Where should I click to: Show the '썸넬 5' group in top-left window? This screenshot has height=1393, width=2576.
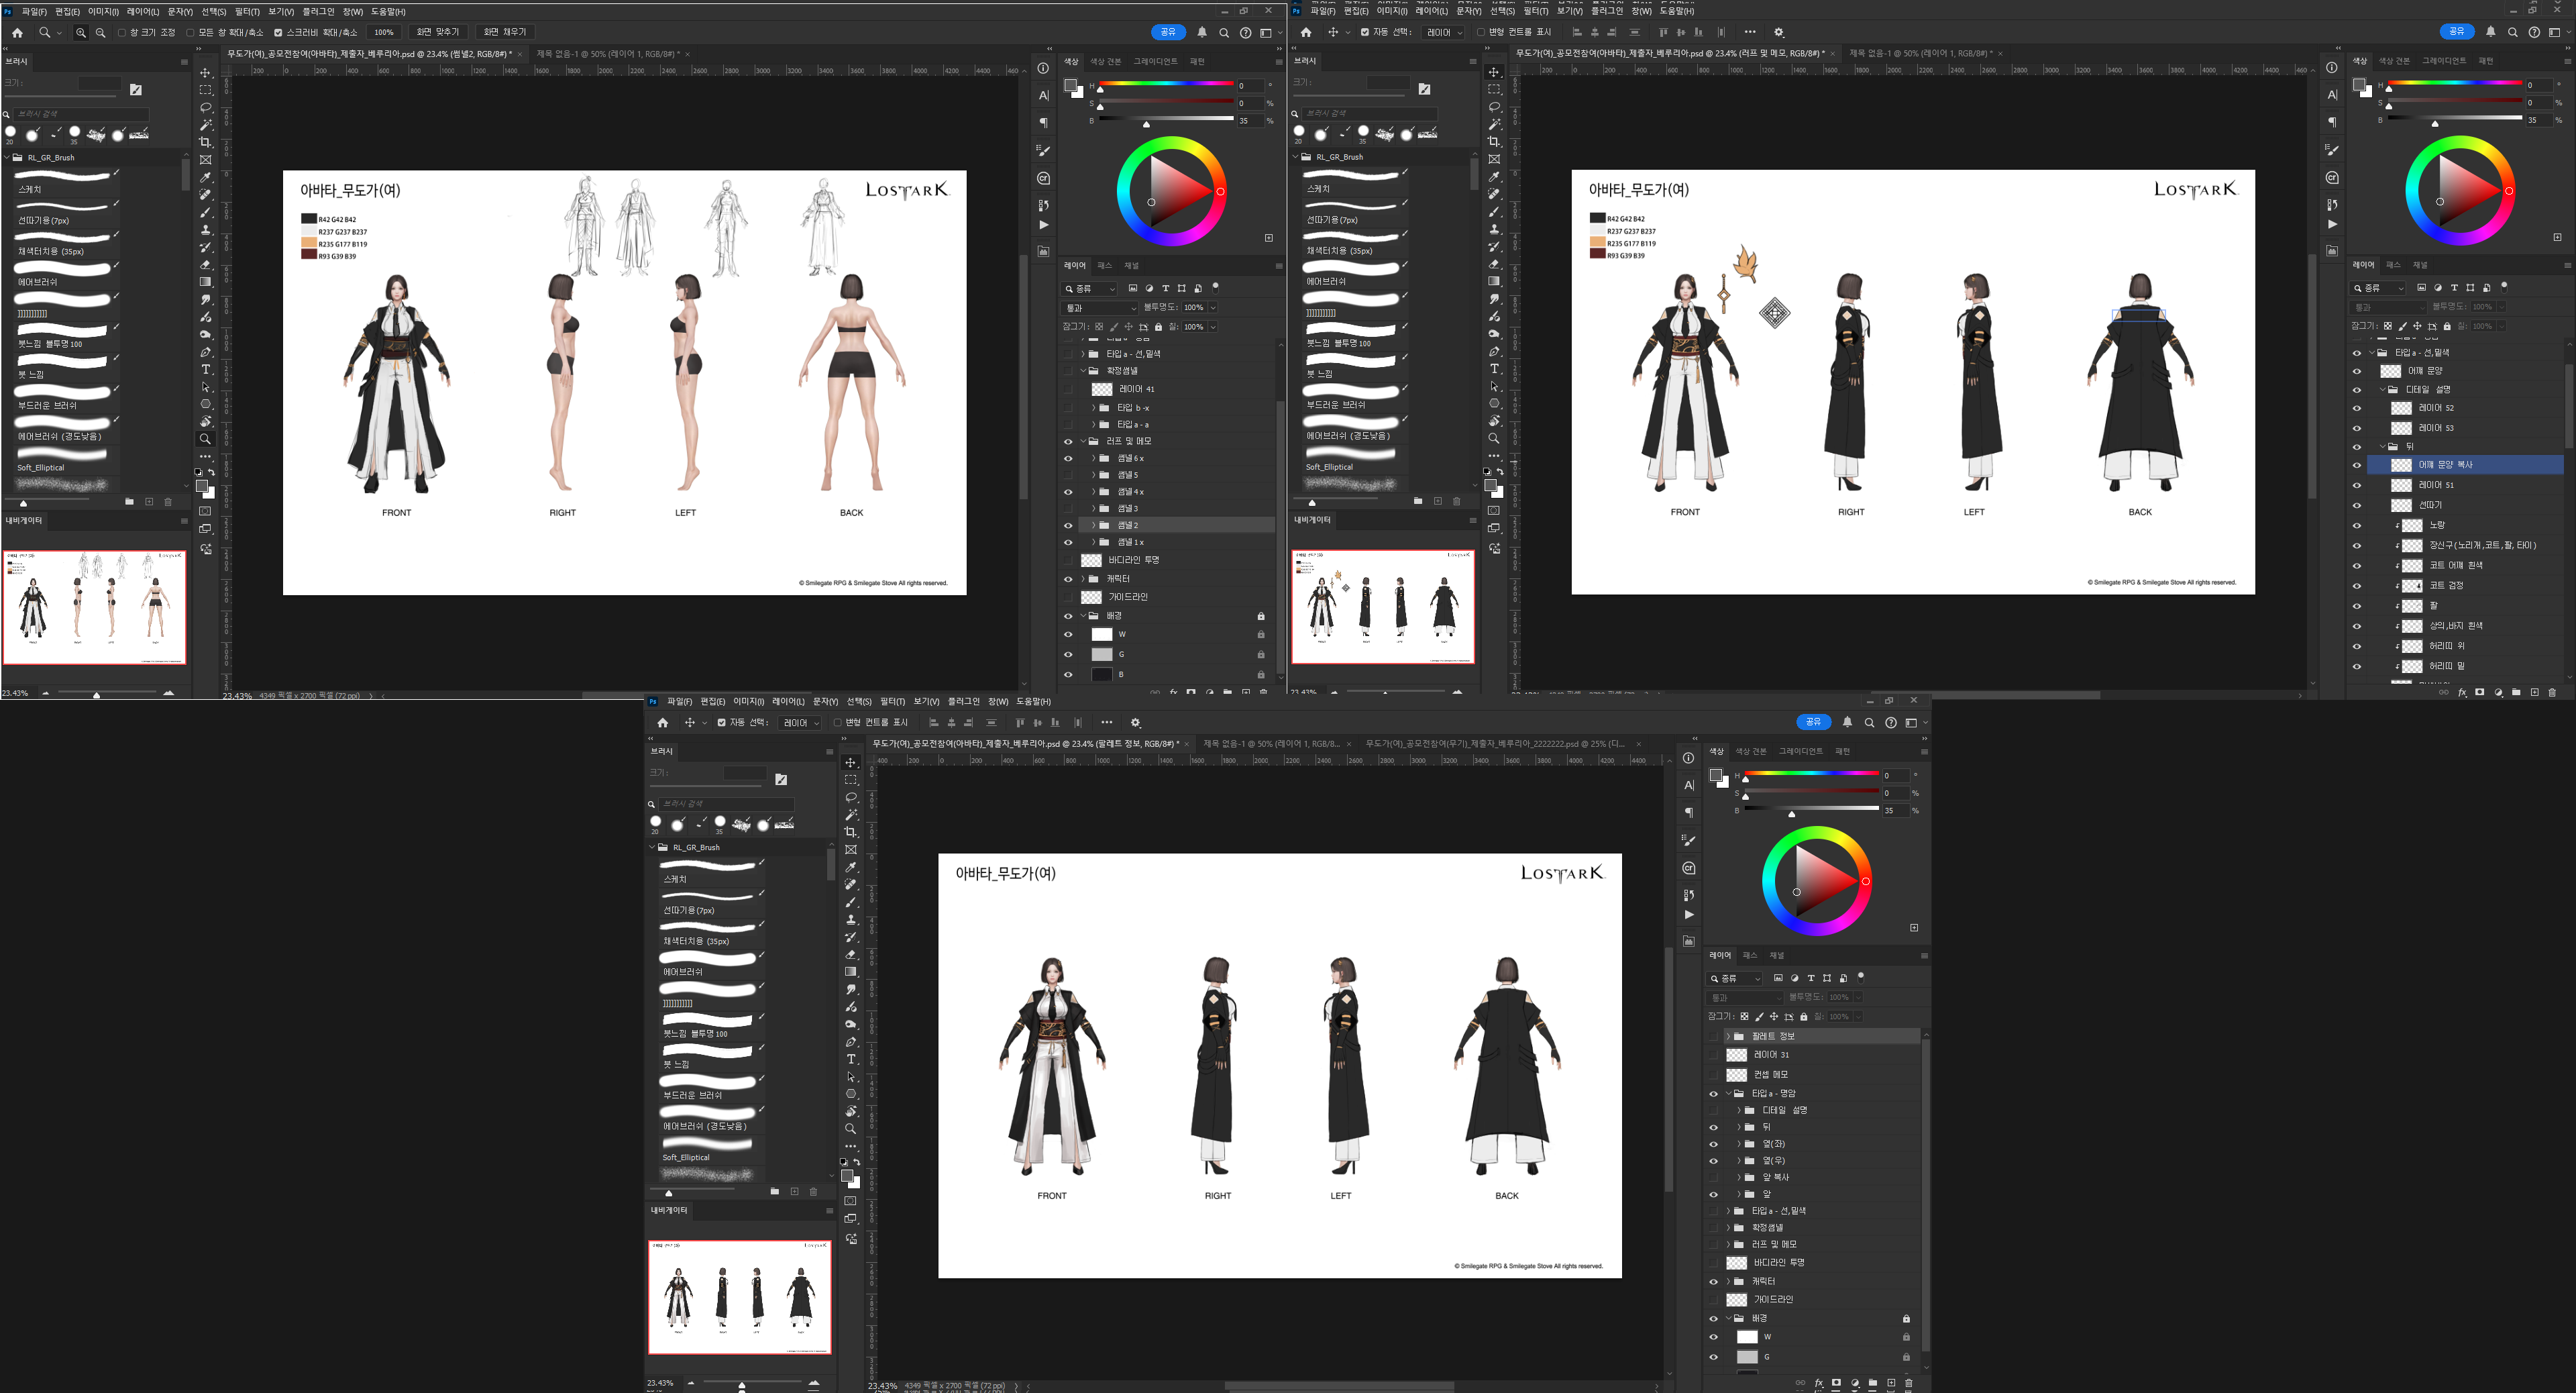point(1068,475)
